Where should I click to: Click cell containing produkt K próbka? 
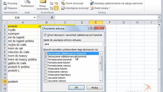(x=23, y=67)
